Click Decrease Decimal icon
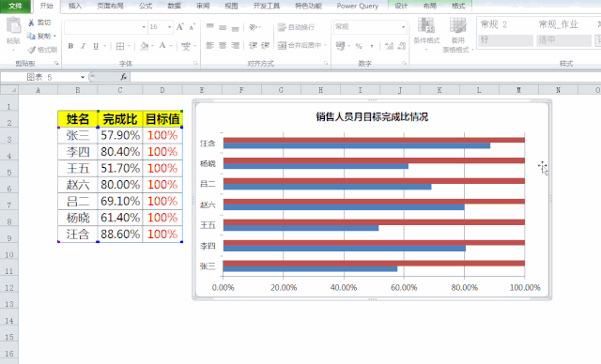 point(402,46)
